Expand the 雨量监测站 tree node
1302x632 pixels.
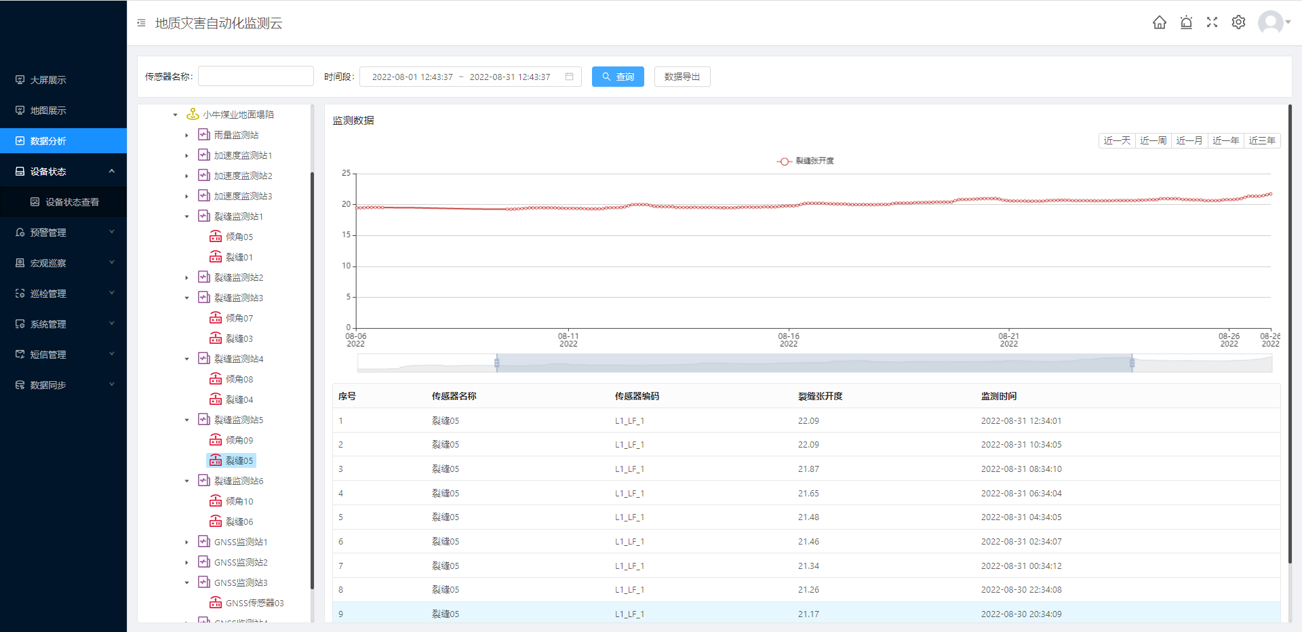click(x=187, y=136)
